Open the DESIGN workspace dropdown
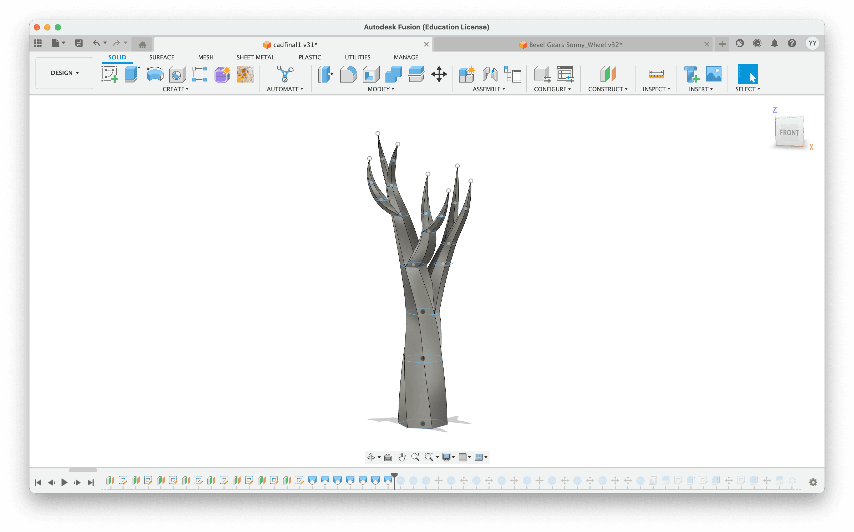Viewport: 854px width, 532px height. 64,73
